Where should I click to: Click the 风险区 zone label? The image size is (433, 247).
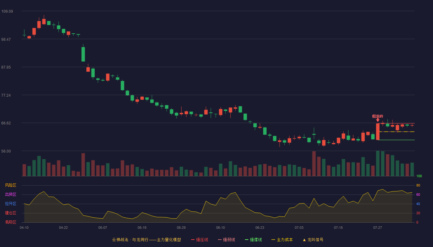click(x=11, y=185)
